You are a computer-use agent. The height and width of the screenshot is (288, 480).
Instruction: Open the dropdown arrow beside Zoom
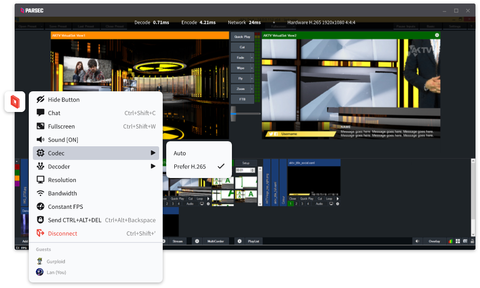252,89
